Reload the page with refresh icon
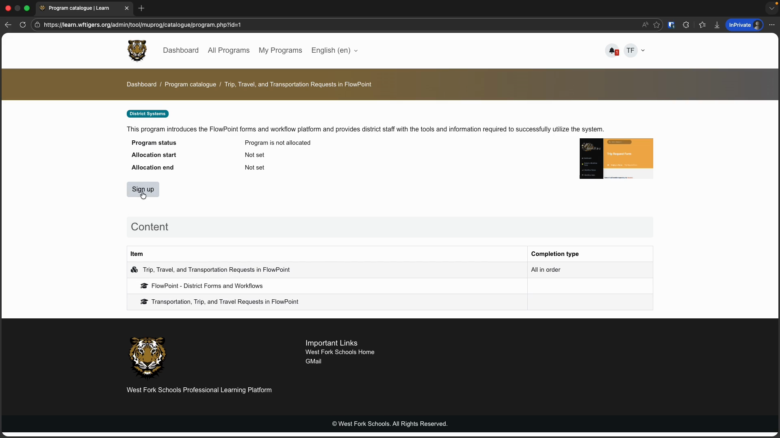The width and height of the screenshot is (780, 438). point(23,25)
